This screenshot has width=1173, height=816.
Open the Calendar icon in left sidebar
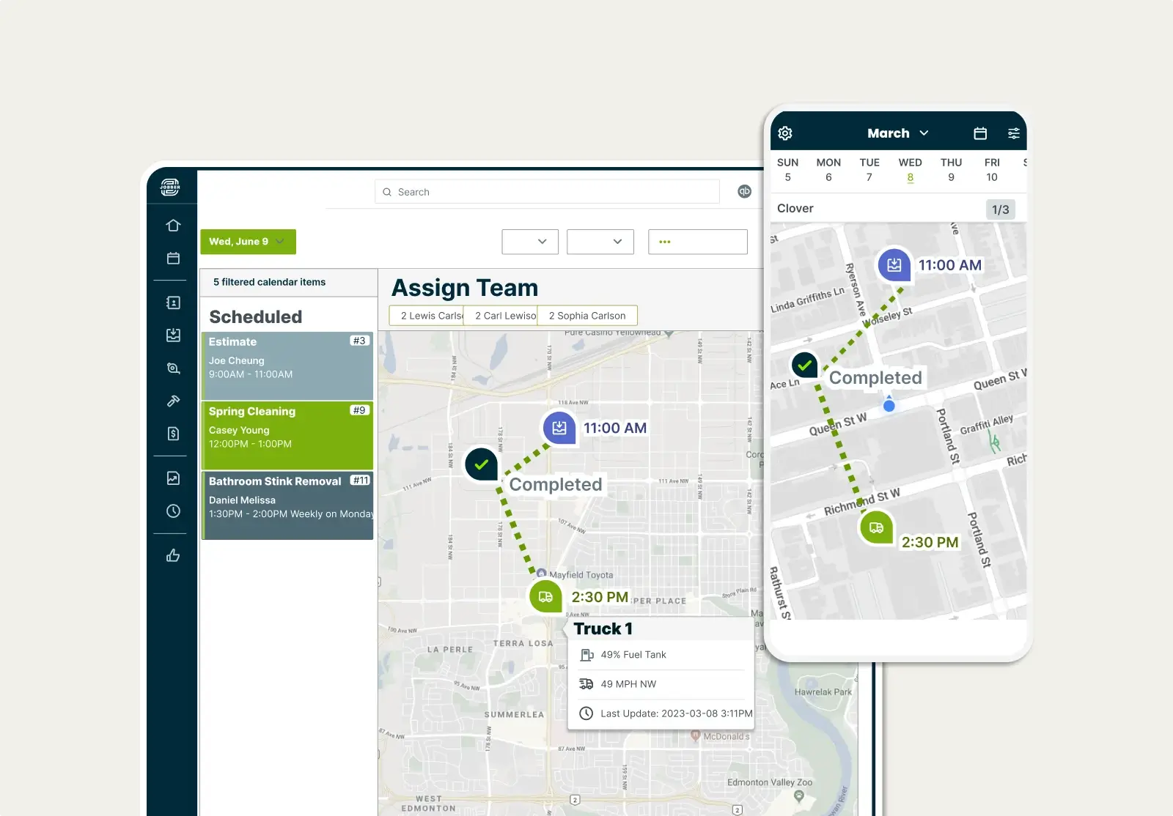173,259
